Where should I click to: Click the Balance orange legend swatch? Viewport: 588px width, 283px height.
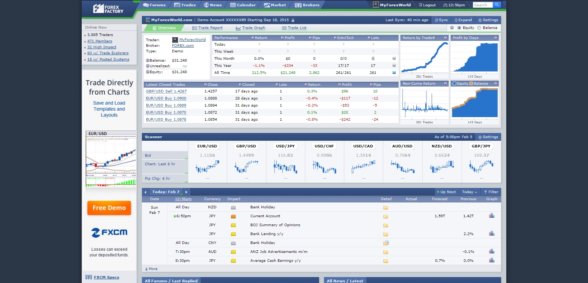coord(471,84)
